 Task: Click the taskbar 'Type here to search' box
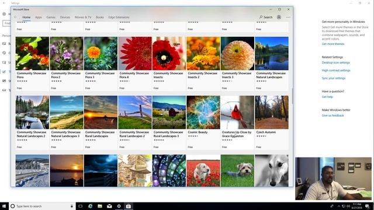click(41, 206)
